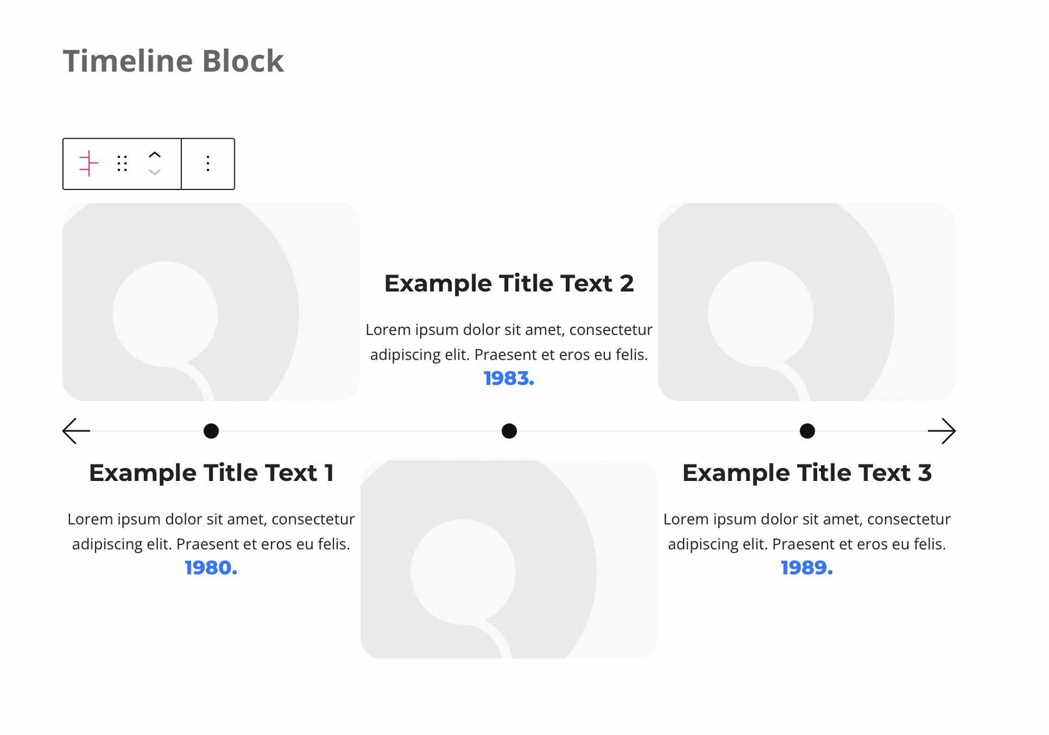Click the 'Example Title Text 2' heading

[509, 283]
